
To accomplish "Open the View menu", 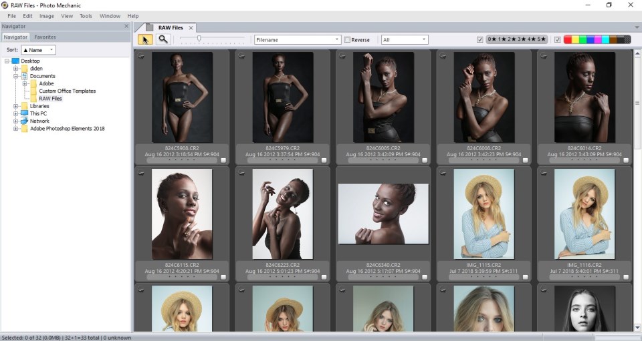I will (x=67, y=16).
